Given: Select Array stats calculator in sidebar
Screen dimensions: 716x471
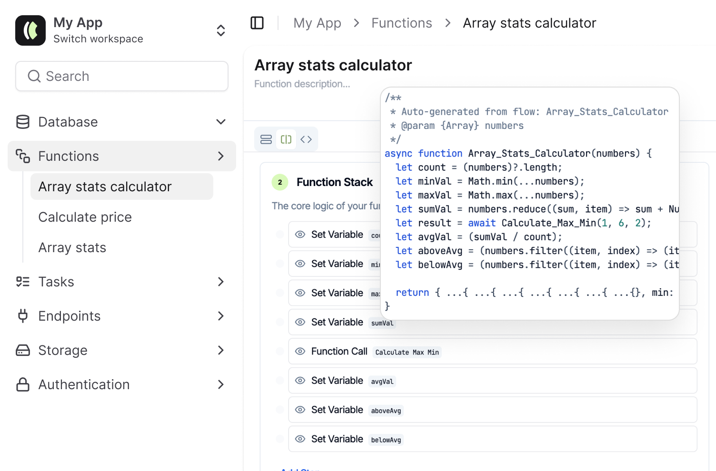Looking at the screenshot, I should (x=122, y=186).
